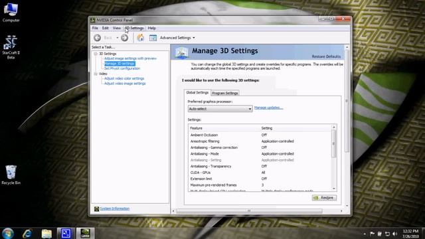Click the Restore Defaults link
425x239 pixels.
coord(326,56)
